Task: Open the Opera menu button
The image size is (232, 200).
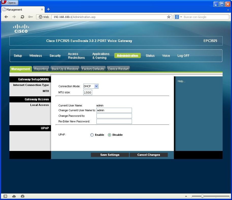Action: click(10, 3)
